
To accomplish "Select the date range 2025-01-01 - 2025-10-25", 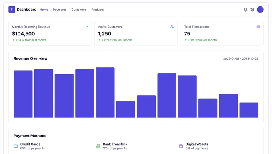I will [241, 59].
